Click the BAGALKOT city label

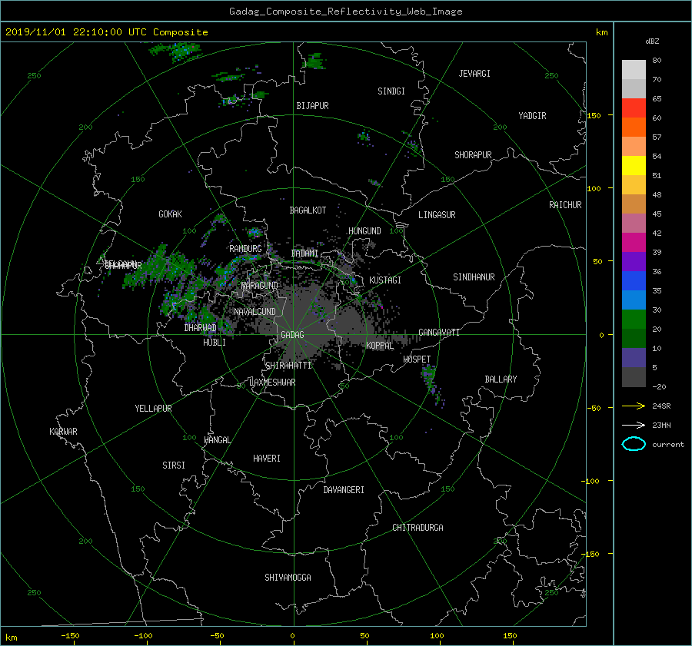coord(308,210)
